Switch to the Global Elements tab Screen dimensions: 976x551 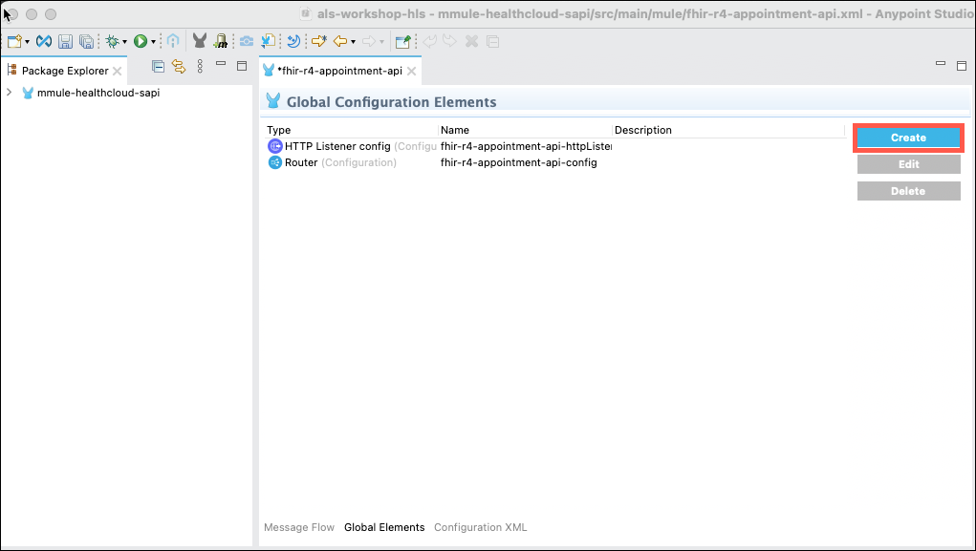pyautogui.click(x=384, y=527)
